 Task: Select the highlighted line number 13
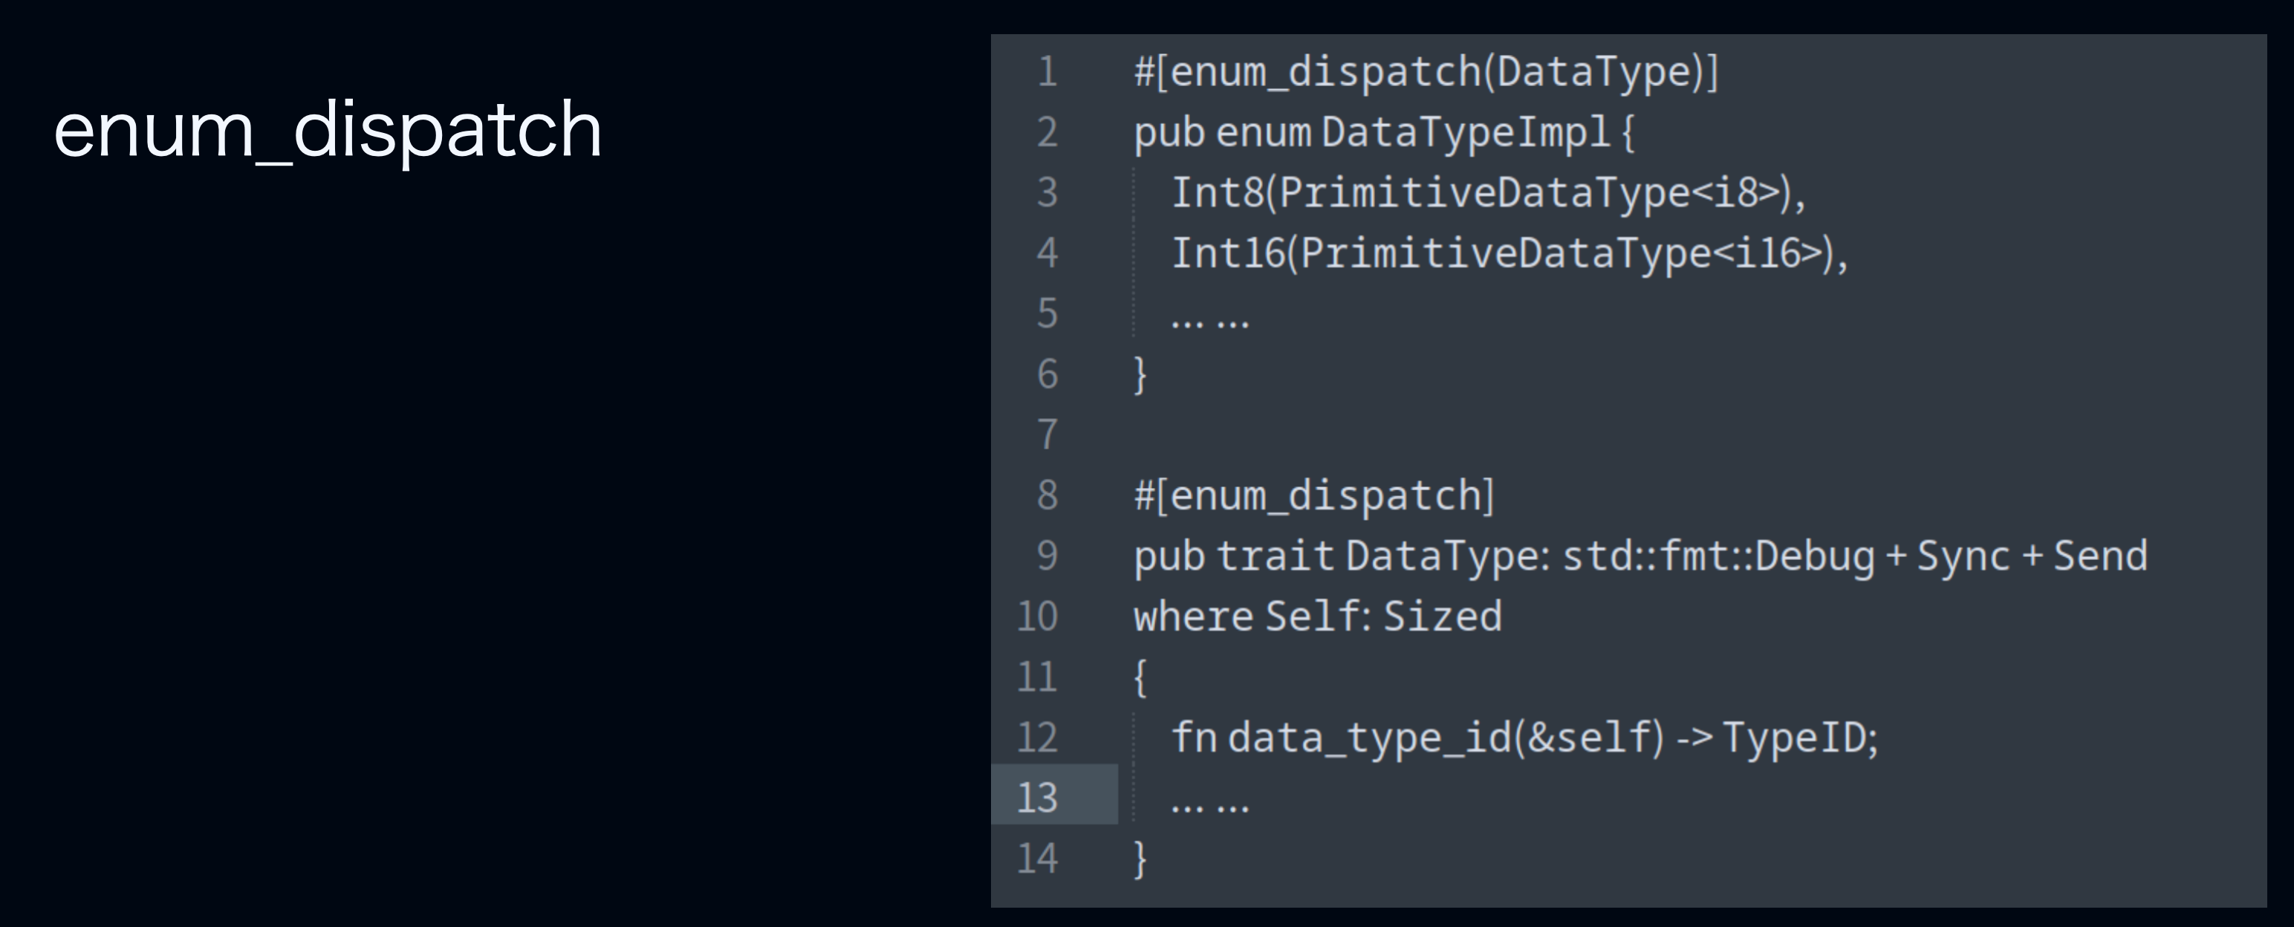pos(1038,798)
